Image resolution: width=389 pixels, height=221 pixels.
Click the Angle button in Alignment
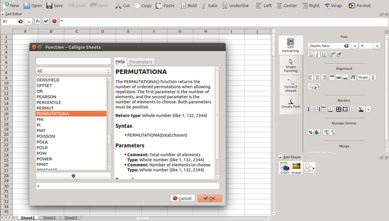[363, 78]
